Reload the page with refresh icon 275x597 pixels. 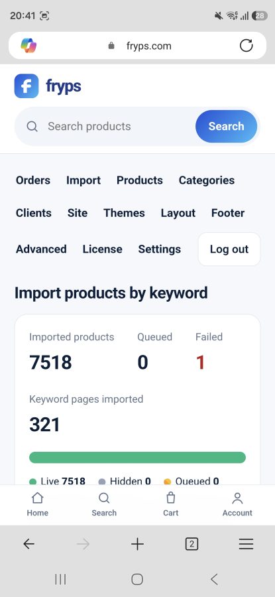[246, 46]
